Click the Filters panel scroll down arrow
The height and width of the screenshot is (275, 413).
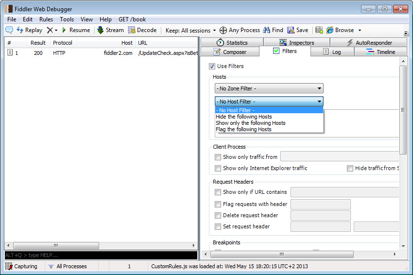[403, 246]
